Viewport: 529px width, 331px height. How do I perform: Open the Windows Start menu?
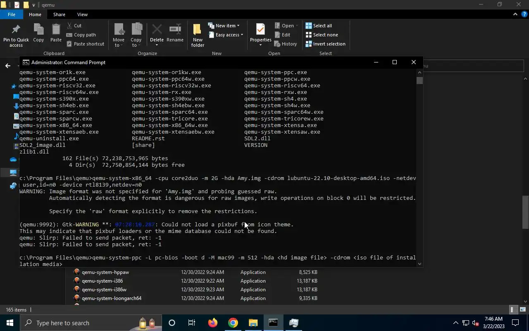[x=10, y=323]
